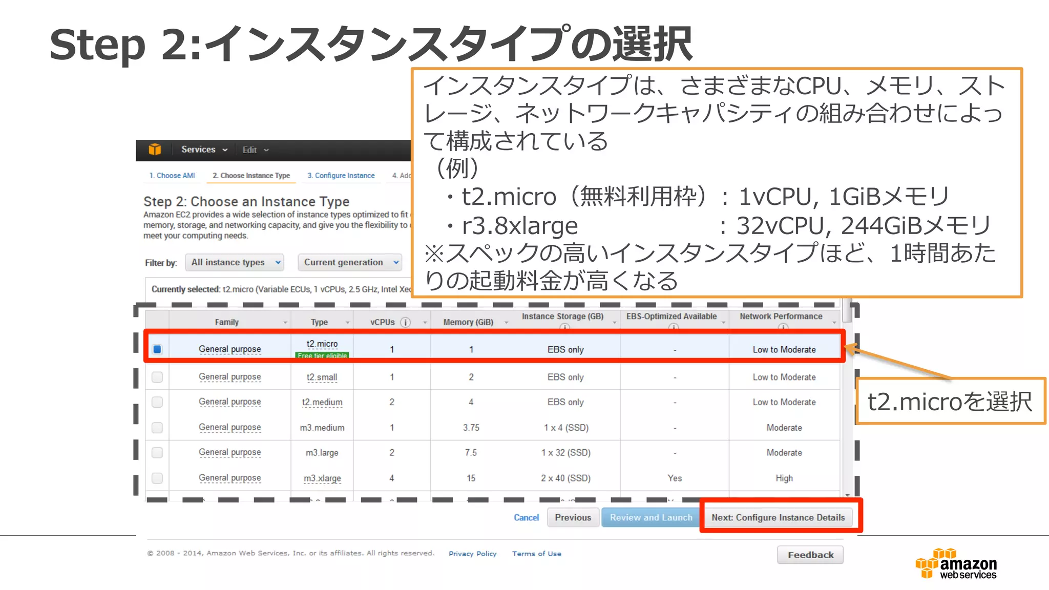Open the Edit menu
This screenshot has width=1049, height=590.
[x=255, y=150]
